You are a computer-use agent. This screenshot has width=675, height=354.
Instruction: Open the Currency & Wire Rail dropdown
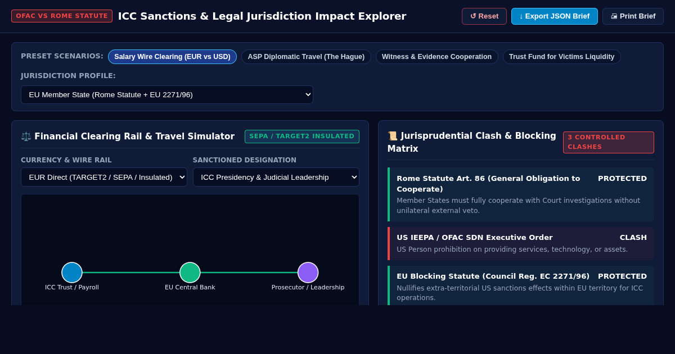pyautogui.click(x=104, y=177)
